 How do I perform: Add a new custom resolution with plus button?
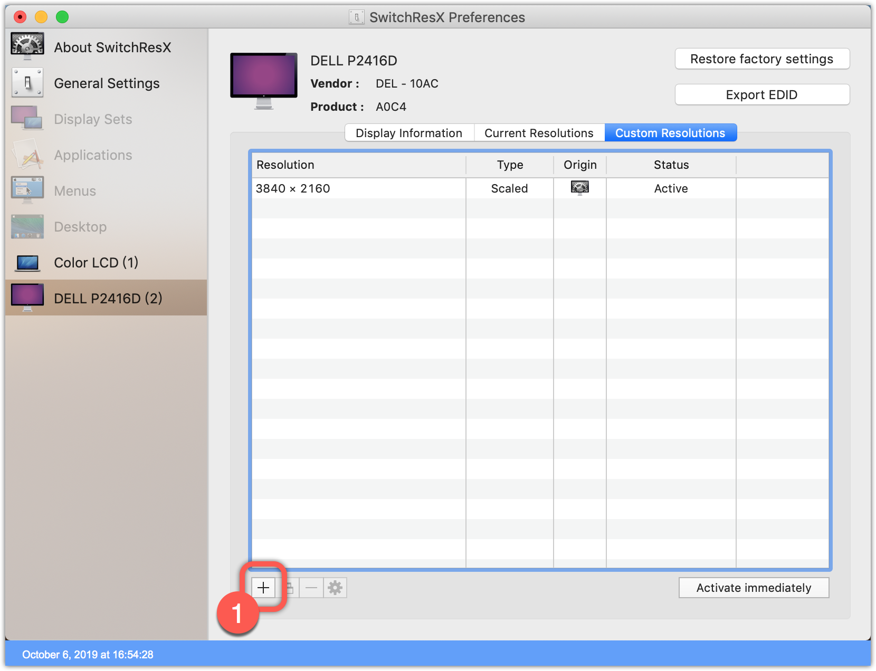[x=263, y=588]
